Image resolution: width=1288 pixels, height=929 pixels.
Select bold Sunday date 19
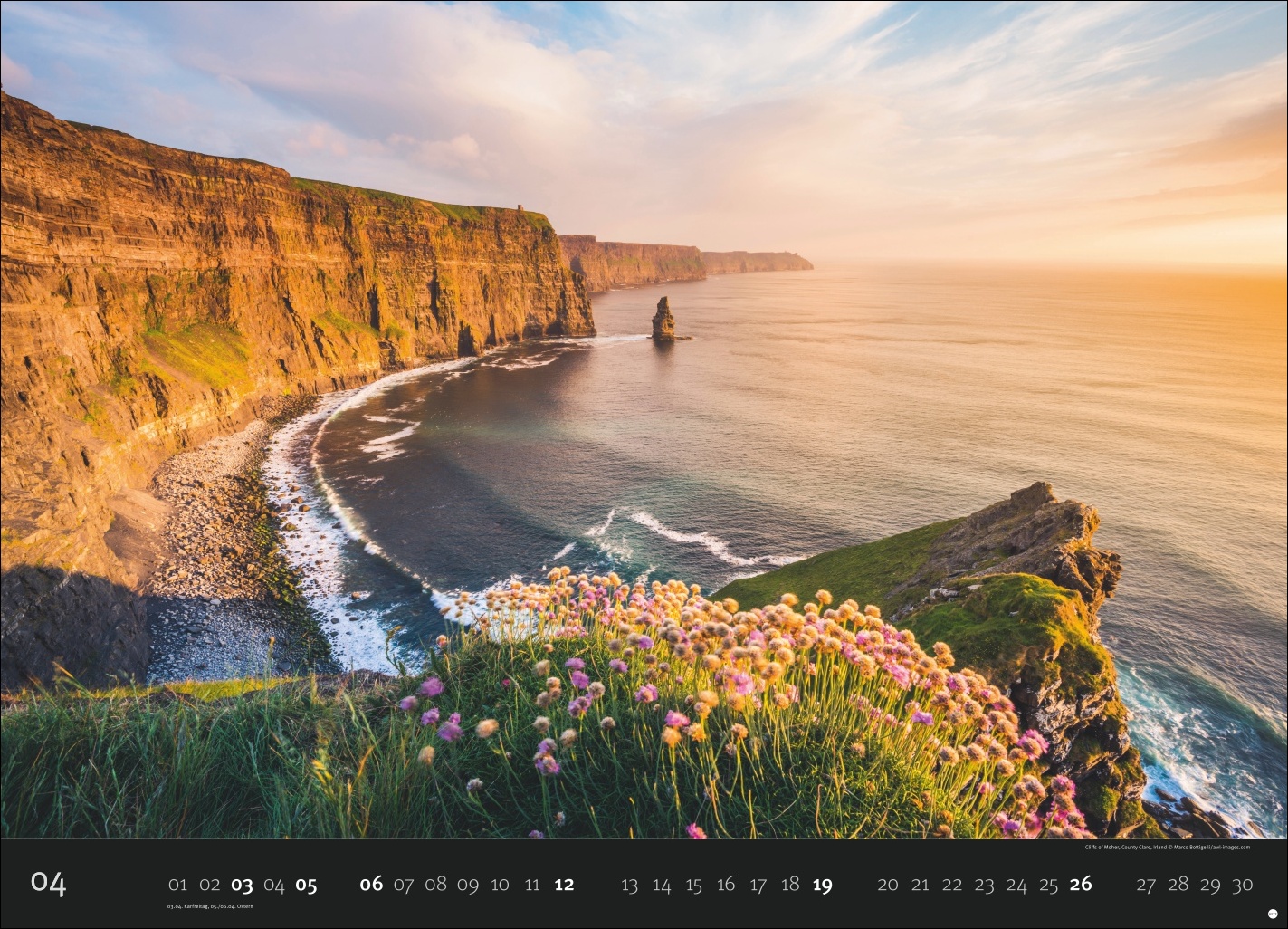pos(822,885)
